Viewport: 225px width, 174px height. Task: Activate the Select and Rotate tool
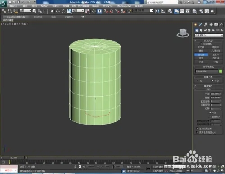point(63,11)
